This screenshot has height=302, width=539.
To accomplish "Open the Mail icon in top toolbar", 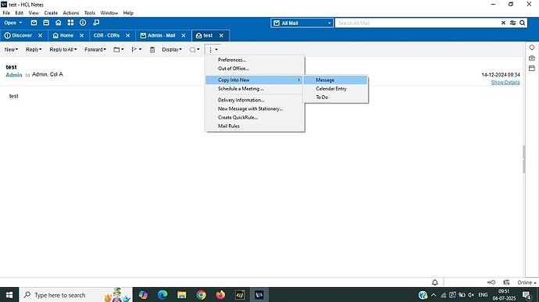I will pos(34,23).
